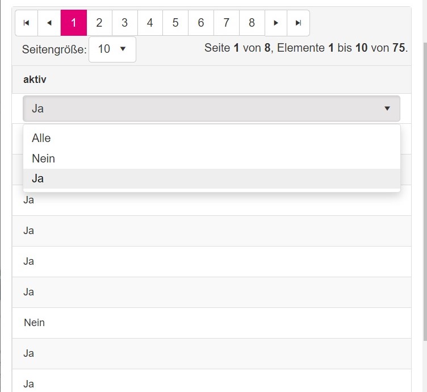Click the previous page arrow icon
Screen dimensions: 427x392
[x=49, y=23]
